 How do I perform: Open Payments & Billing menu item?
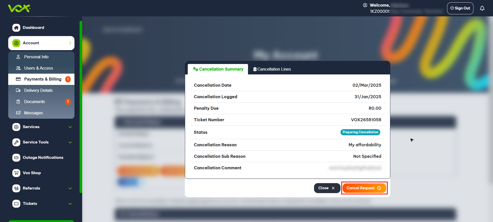(x=43, y=79)
